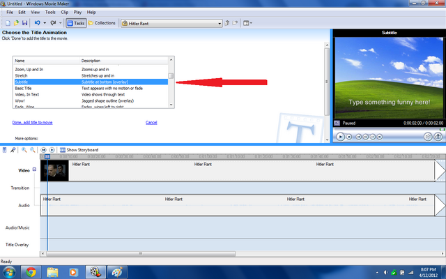Stop the preview playback
Screen dimensions: 446x279
[x=349, y=137]
